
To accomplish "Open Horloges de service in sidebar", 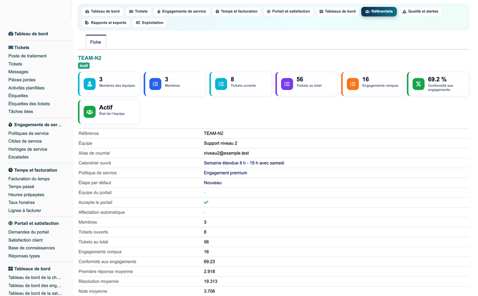I will [x=28, y=149].
